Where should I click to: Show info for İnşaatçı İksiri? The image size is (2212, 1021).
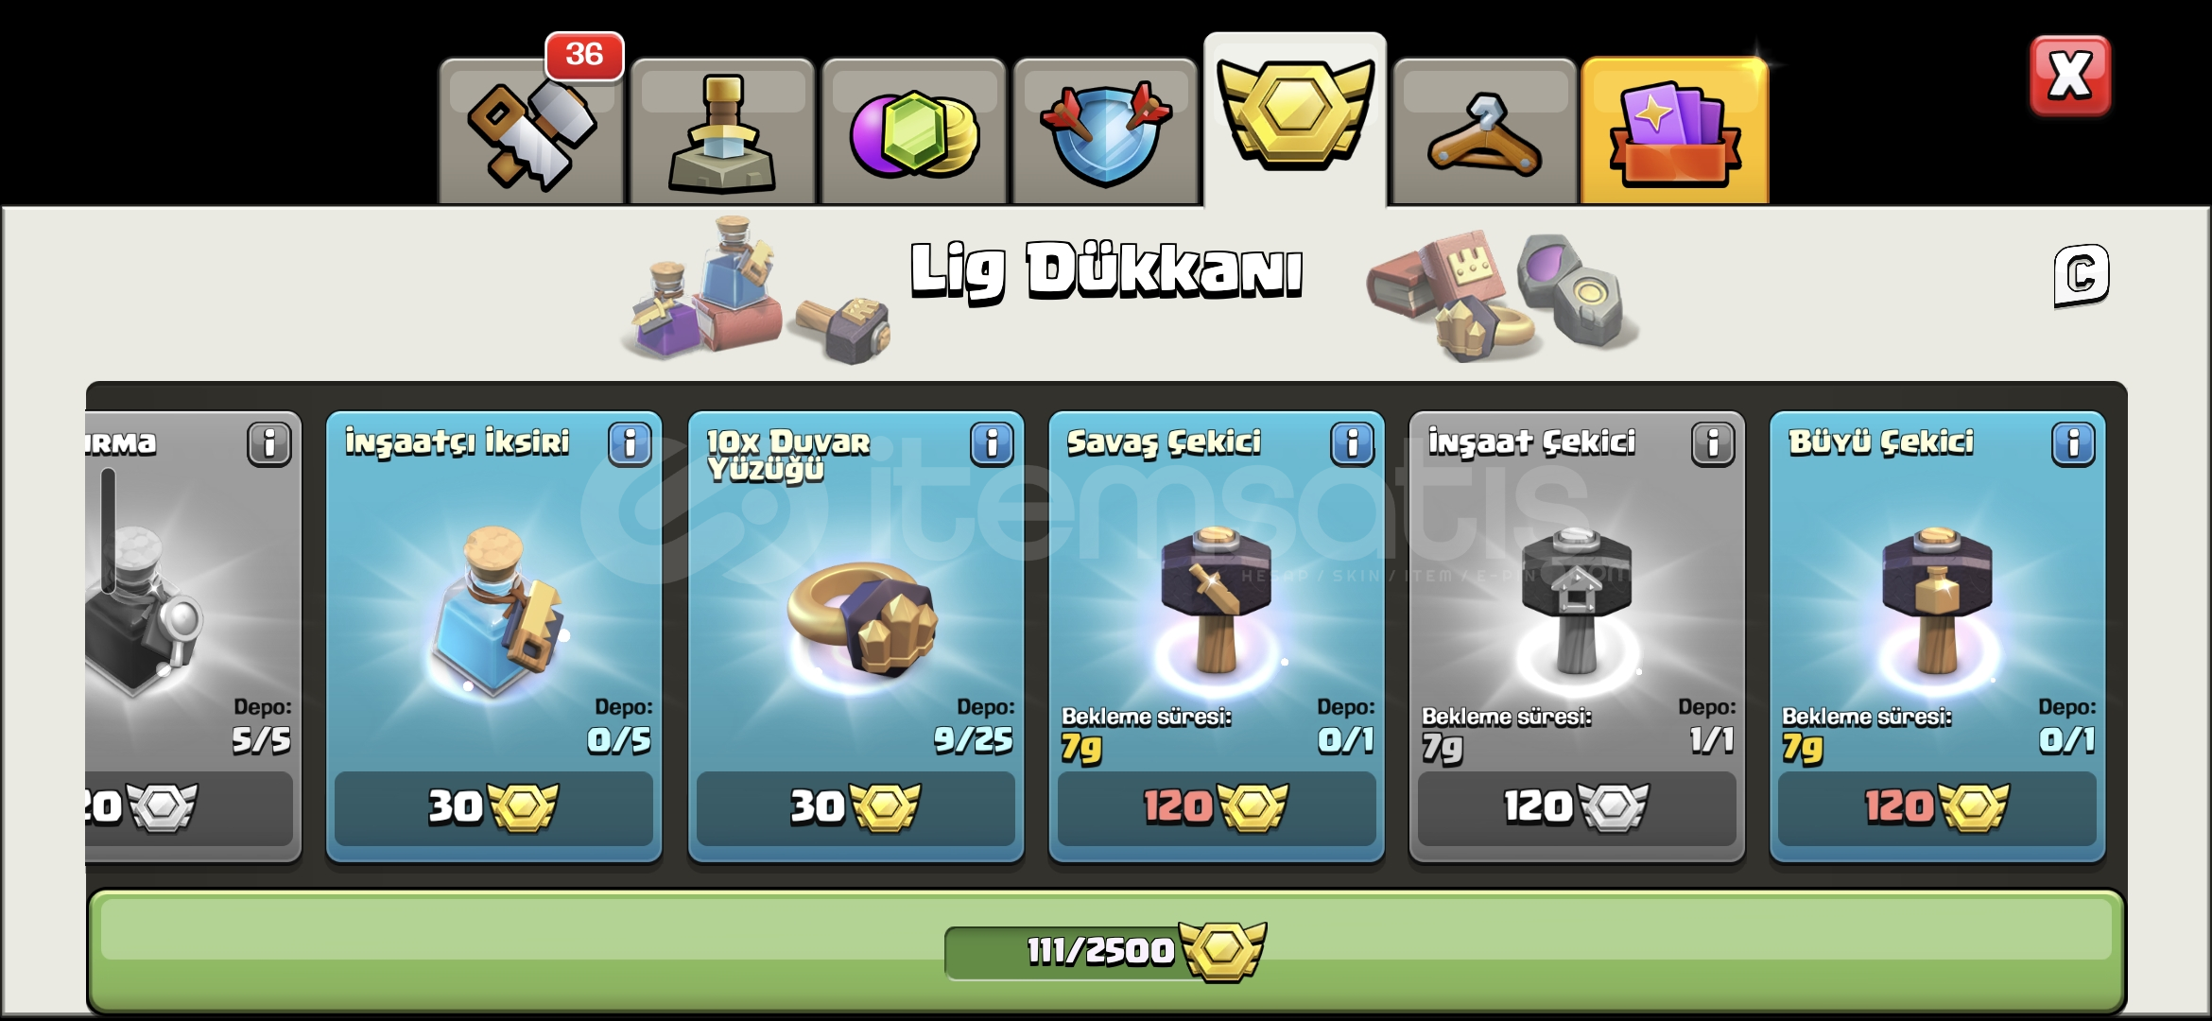coord(631,443)
